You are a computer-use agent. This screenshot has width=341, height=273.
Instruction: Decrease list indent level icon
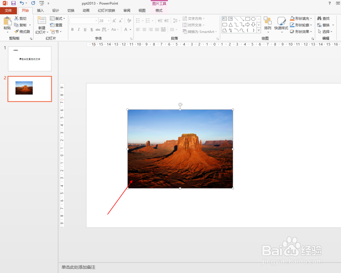(160, 21)
